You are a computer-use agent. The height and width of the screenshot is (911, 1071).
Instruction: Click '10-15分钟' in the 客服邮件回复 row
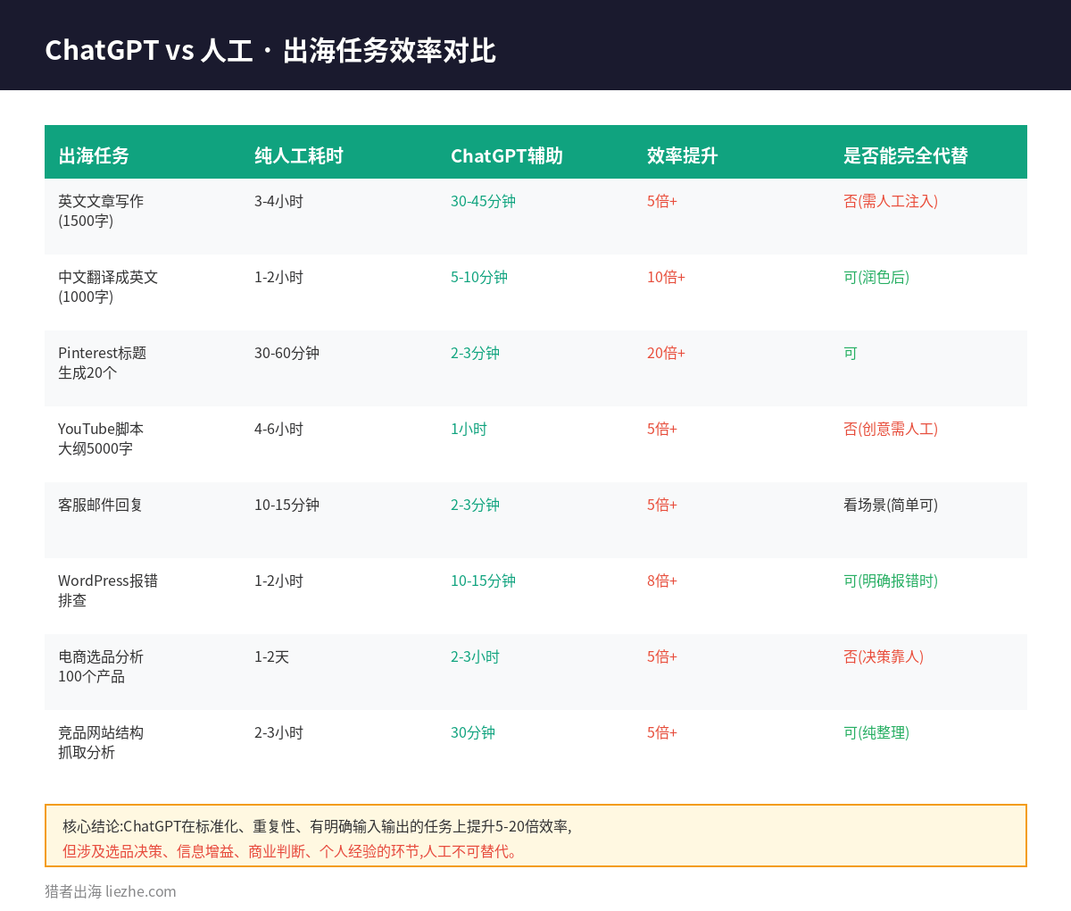coord(286,505)
